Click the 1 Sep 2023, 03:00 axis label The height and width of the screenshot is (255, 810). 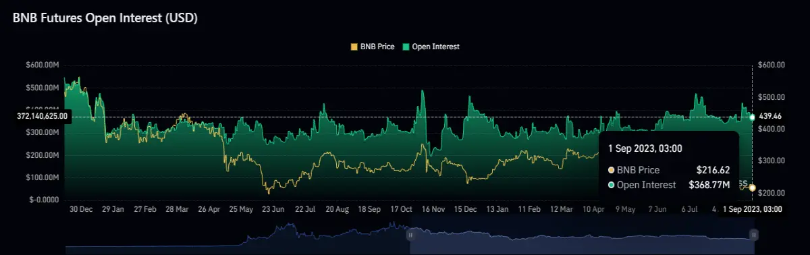click(753, 210)
